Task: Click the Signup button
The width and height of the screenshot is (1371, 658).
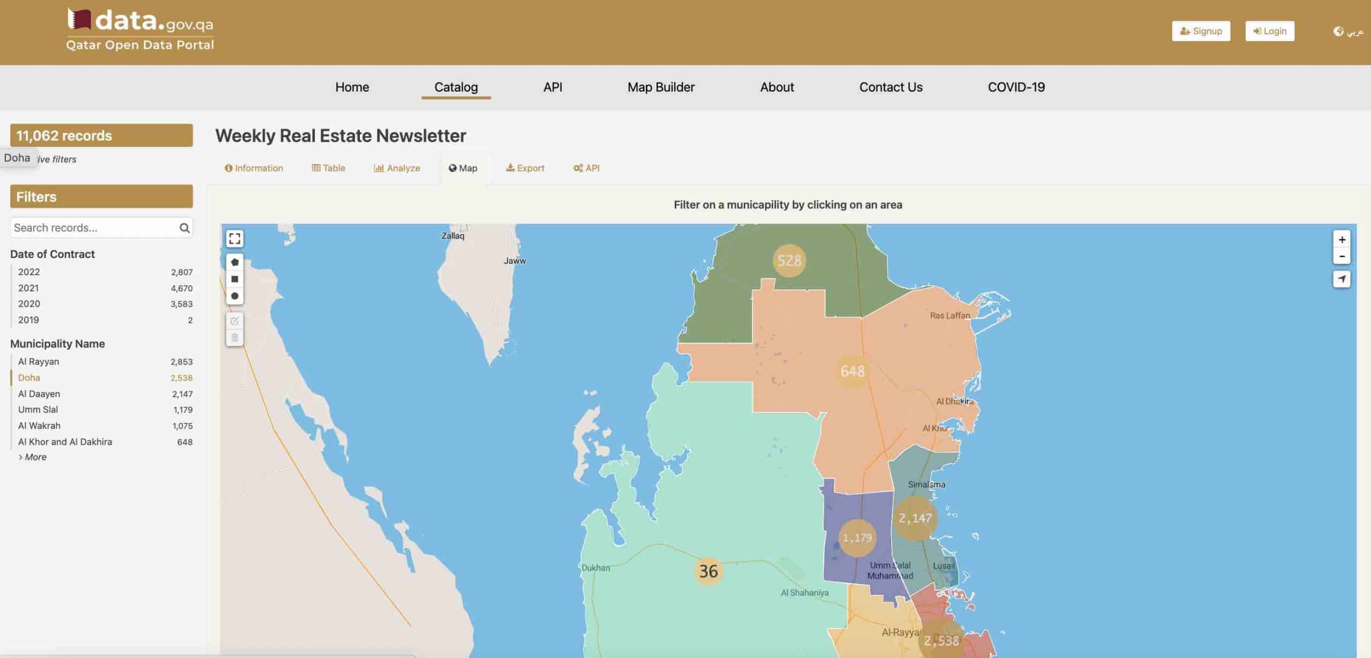Action: pyautogui.click(x=1201, y=31)
